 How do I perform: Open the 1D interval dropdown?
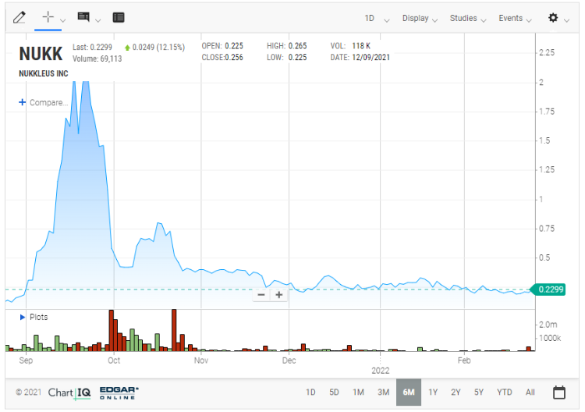(377, 18)
